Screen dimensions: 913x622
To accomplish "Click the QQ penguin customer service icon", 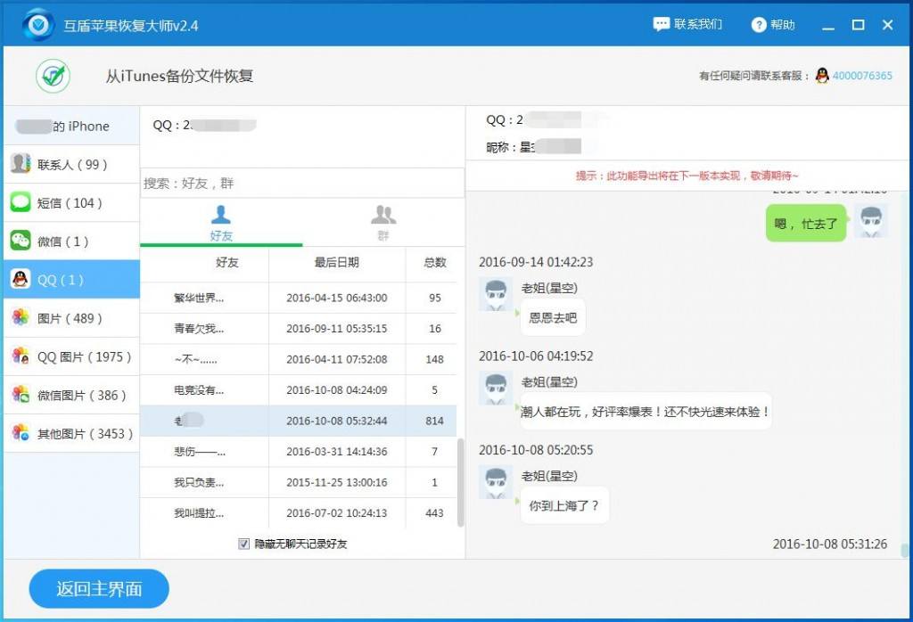I will tap(821, 76).
